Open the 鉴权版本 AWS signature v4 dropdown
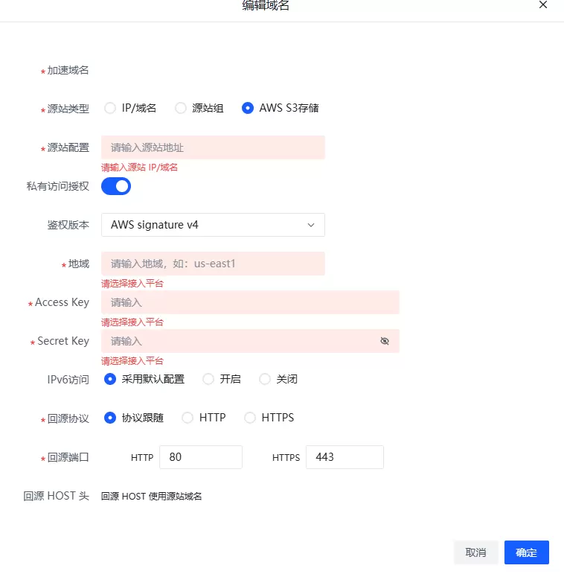This screenshot has height=580, width=564. (213, 225)
